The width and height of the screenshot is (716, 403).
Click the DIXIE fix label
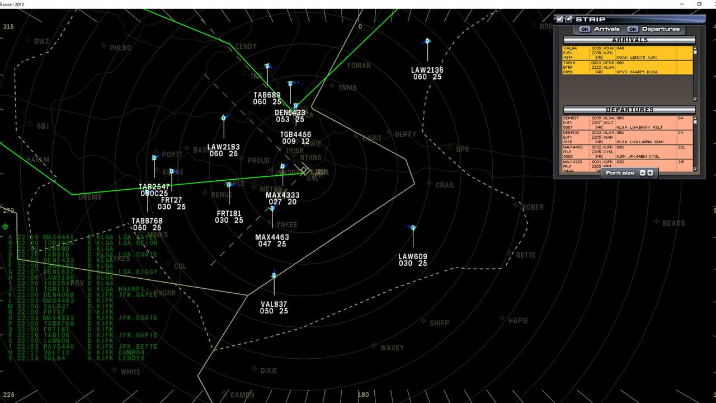tap(268, 371)
